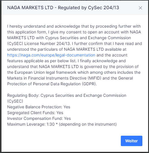Click the dark backdrop outside the dialog

[x=1, y=78]
